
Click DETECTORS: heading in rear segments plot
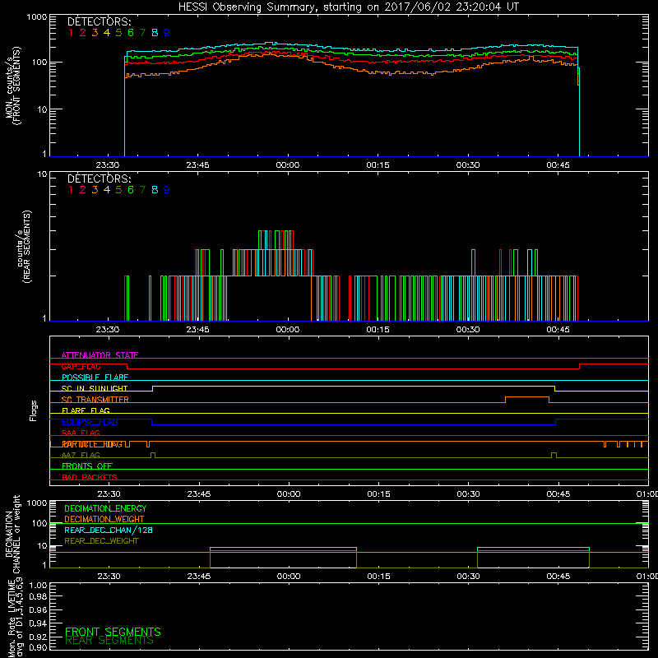(100, 179)
